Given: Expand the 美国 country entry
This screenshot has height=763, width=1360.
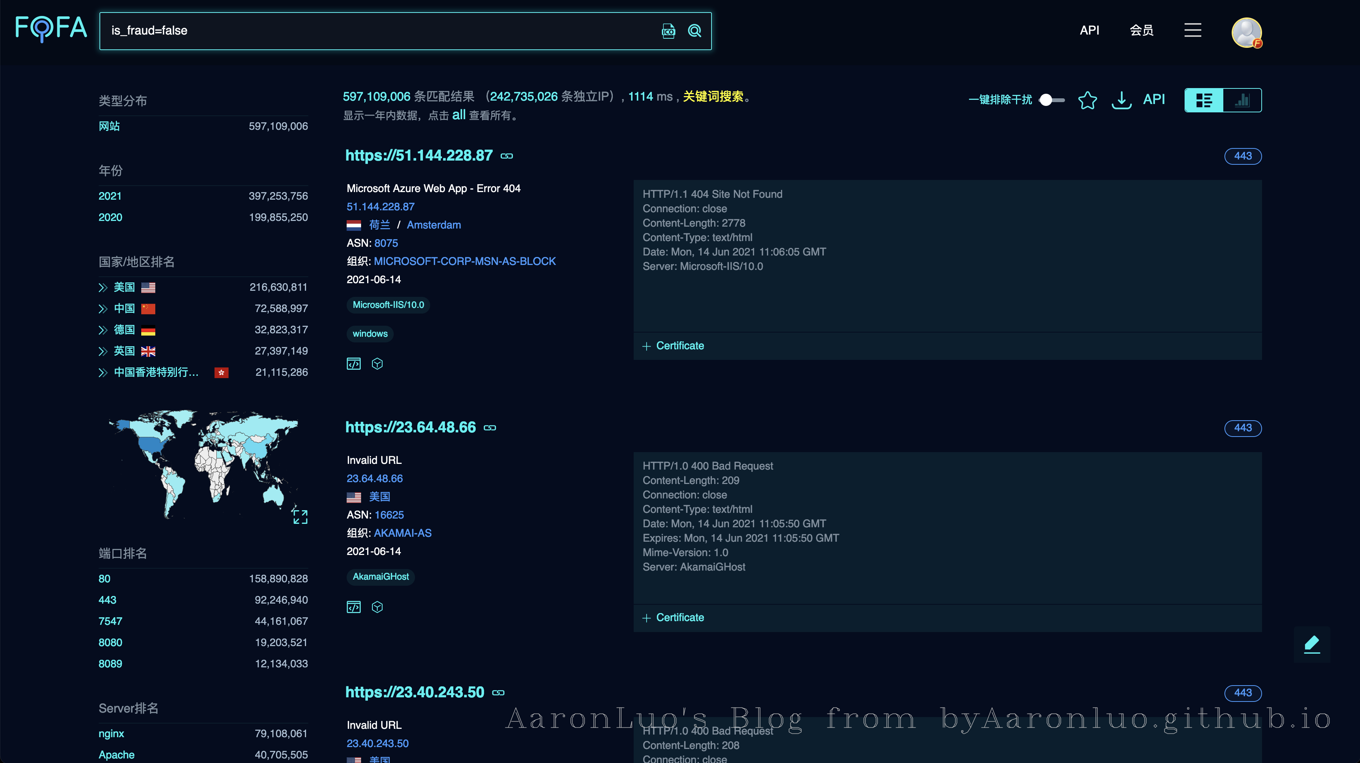Looking at the screenshot, I should (103, 287).
